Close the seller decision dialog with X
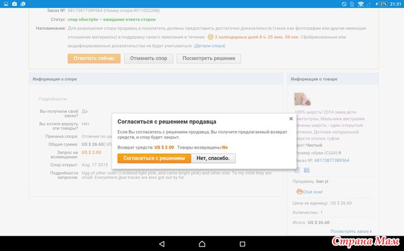Image resolution: width=404 pixels, height=251 pixels. coord(291,119)
